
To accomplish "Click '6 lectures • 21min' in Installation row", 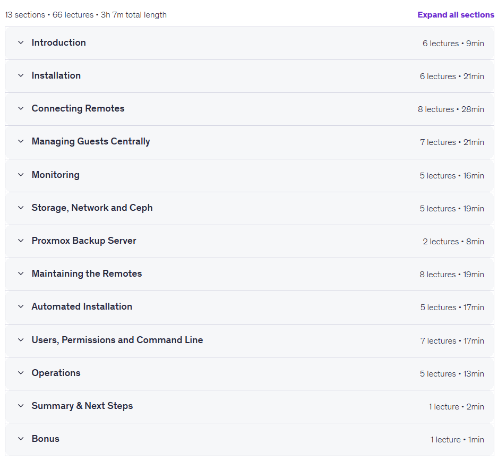I will pos(452,76).
